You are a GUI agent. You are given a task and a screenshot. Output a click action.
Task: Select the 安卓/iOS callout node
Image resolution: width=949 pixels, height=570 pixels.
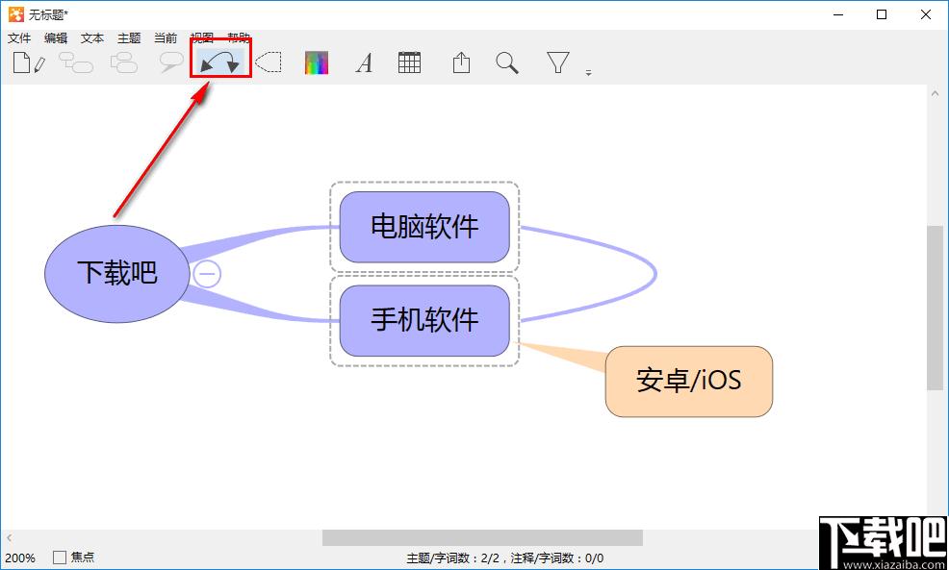pyautogui.click(x=689, y=382)
